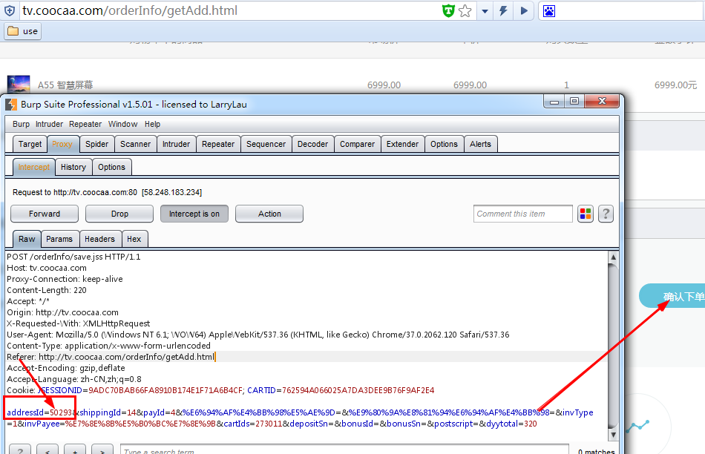Viewport: 705px width, 454px height.
Task: Open the main Options tab
Action: [444, 145]
